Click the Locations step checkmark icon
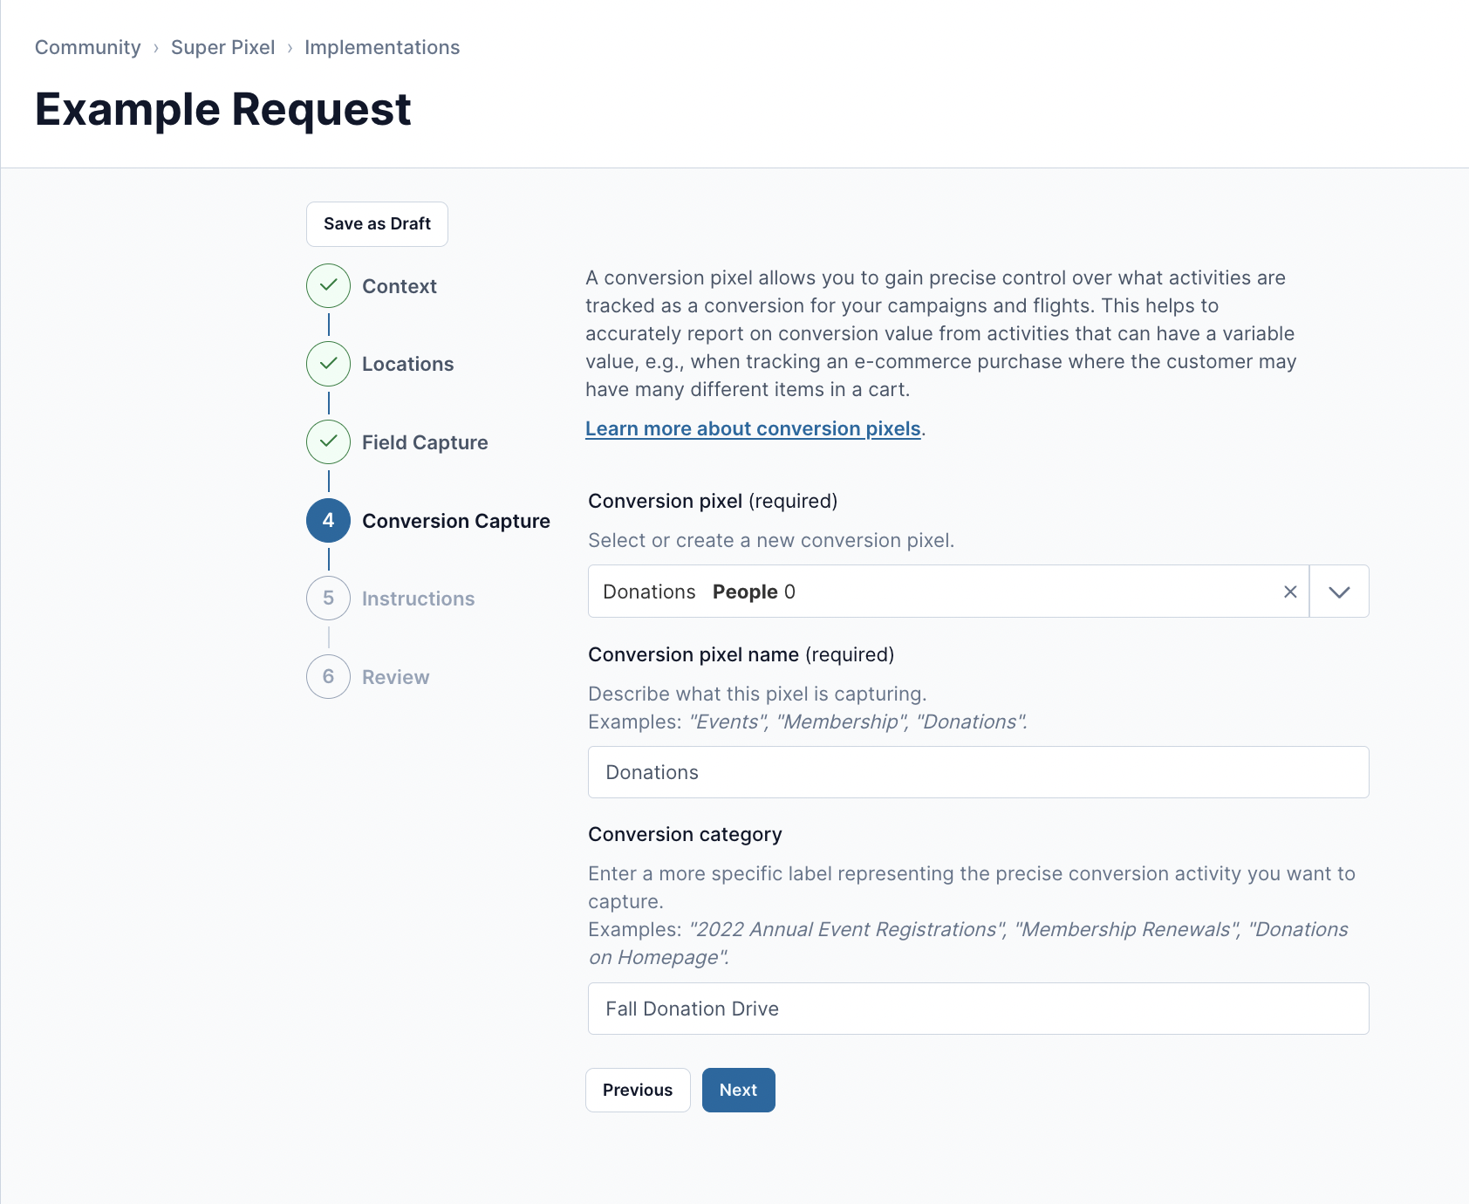The width and height of the screenshot is (1469, 1204). click(x=328, y=364)
